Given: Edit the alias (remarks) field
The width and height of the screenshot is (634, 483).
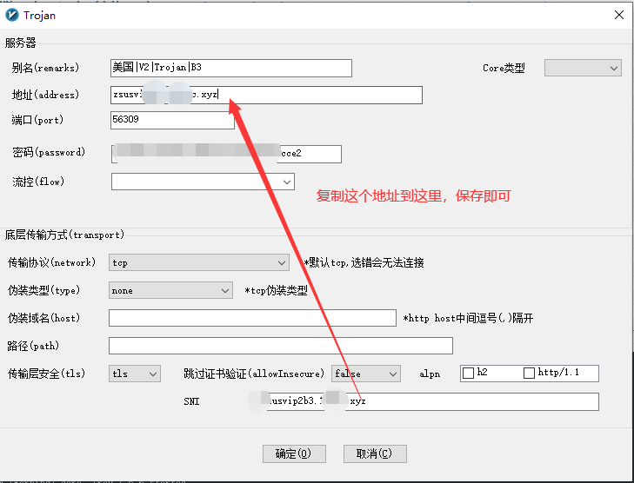Looking at the screenshot, I should pos(230,68).
